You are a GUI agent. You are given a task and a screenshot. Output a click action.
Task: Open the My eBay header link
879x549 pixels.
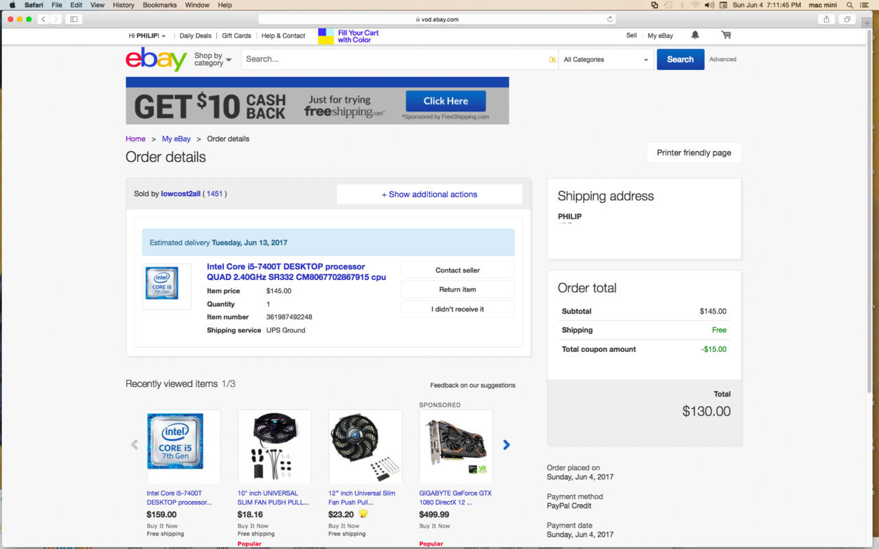661,36
